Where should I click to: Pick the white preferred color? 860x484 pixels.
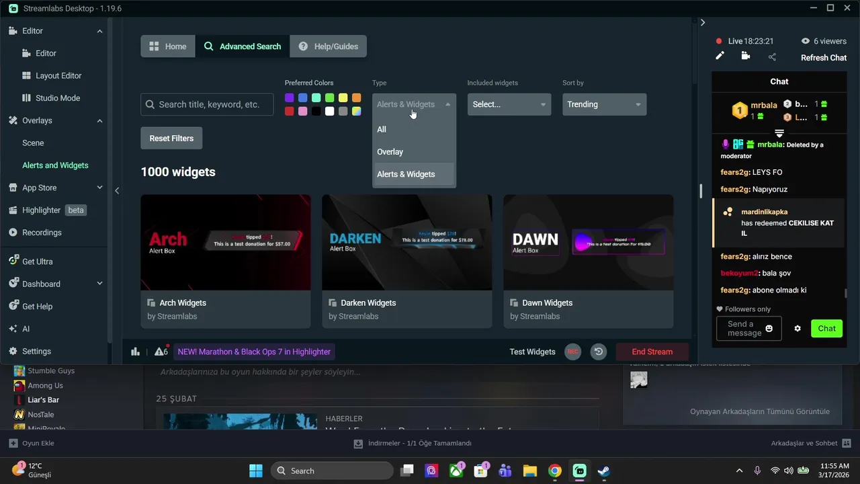pyautogui.click(x=329, y=112)
